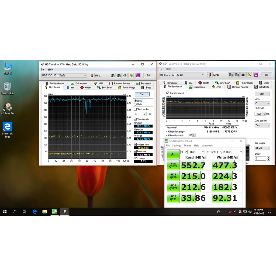276x276 pixels.
Task: Open File Explorer from the taskbar
Action: click(x=44, y=212)
